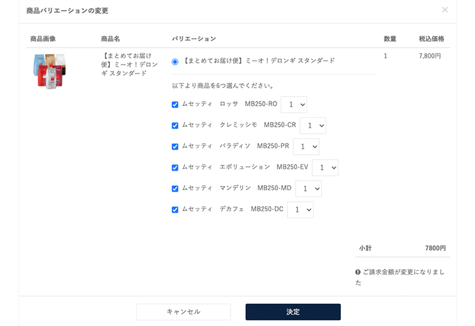Click the billing change info icon
The height and width of the screenshot is (326, 475).
(358, 272)
